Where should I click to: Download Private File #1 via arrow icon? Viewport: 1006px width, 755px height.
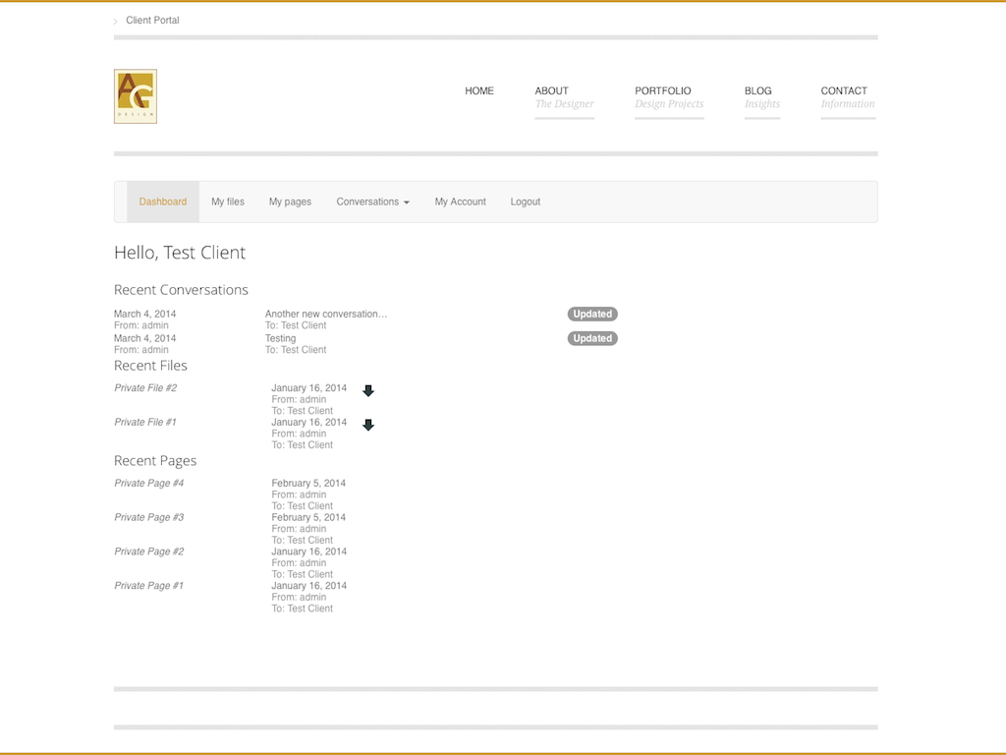(x=368, y=426)
